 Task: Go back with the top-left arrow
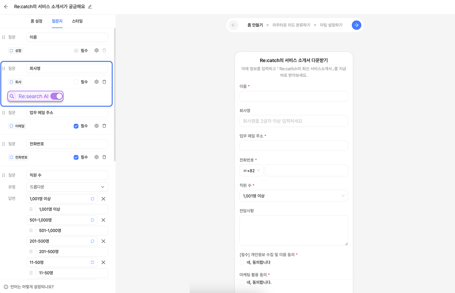point(6,7)
